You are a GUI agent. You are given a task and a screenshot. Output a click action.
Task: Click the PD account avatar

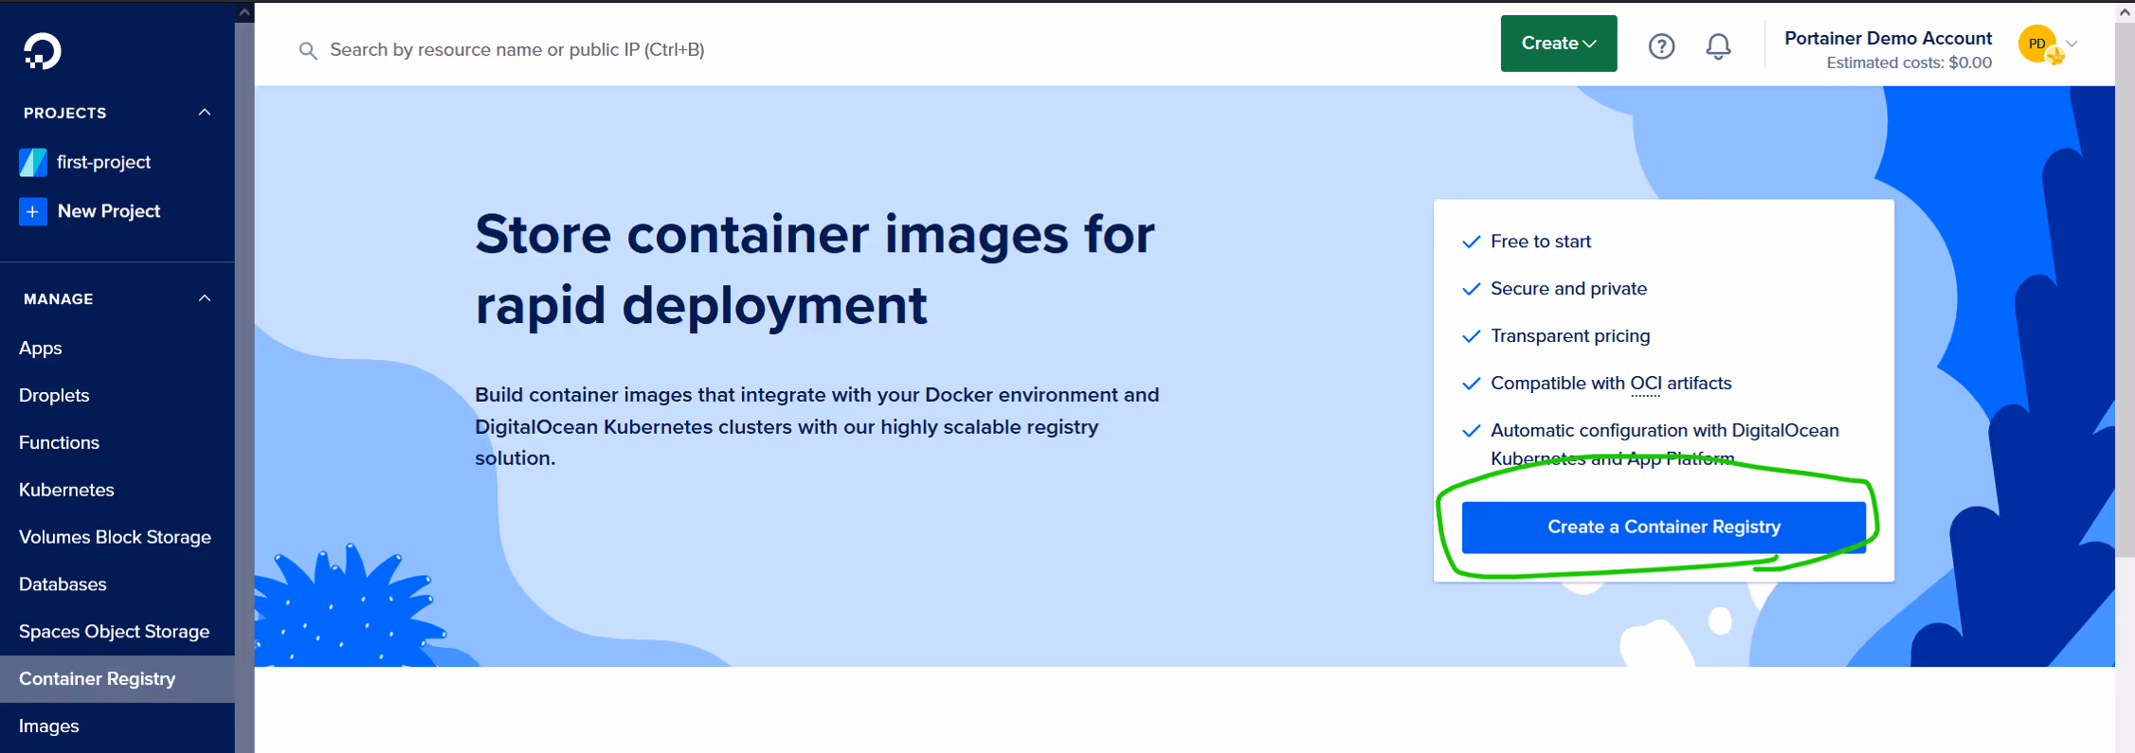tap(2038, 44)
